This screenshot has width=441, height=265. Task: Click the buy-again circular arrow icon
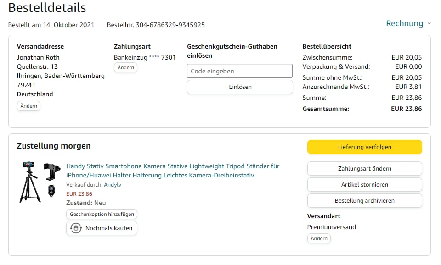pyautogui.click(x=76, y=228)
